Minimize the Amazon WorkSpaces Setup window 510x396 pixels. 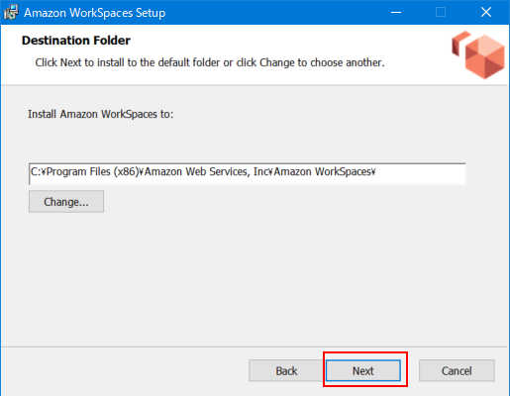coord(396,13)
